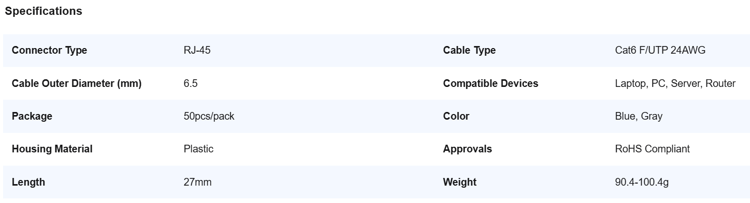750x203 pixels.
Task: Select the Color label
Action: (x=456, y=116)
